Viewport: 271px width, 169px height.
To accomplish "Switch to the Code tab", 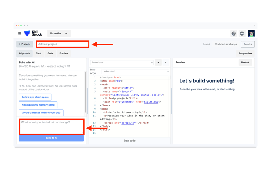I will [51, 53].
